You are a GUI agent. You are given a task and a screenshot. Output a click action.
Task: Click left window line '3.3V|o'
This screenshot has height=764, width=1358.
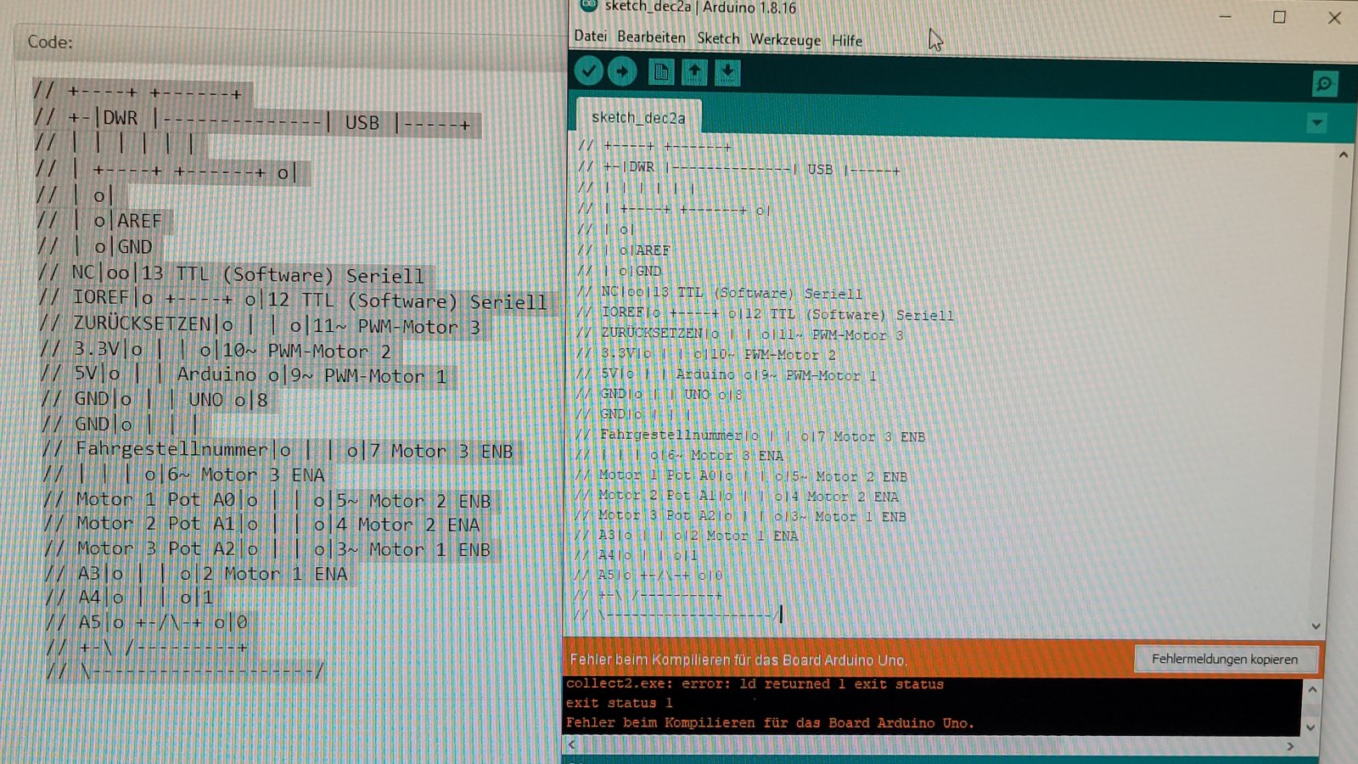point(216,351)
